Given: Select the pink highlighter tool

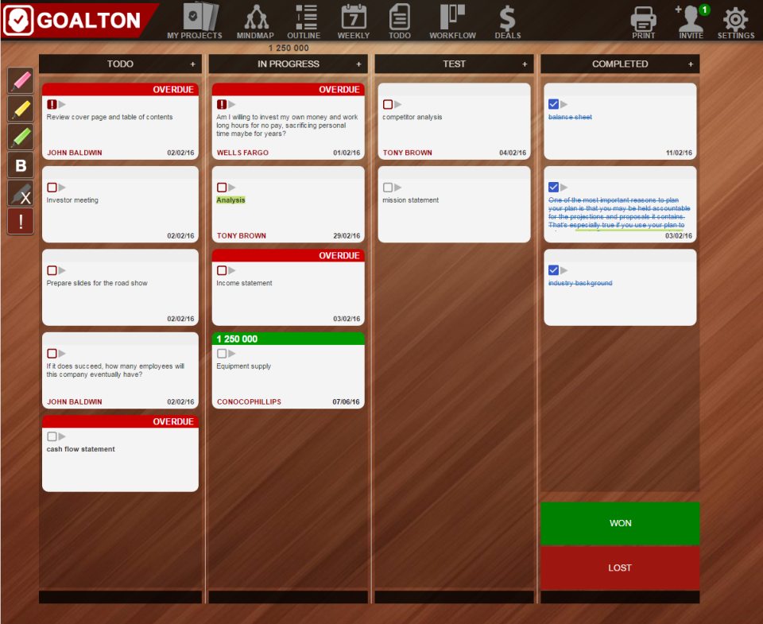Looking at the screenshot, I should pyautogui.click(x=20, y=80).
